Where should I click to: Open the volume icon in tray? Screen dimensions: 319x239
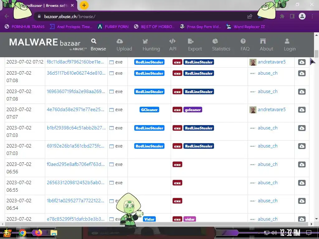coord(274,233)
